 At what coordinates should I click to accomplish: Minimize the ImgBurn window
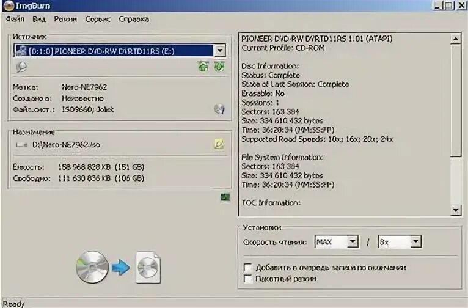tap(437, 5)
